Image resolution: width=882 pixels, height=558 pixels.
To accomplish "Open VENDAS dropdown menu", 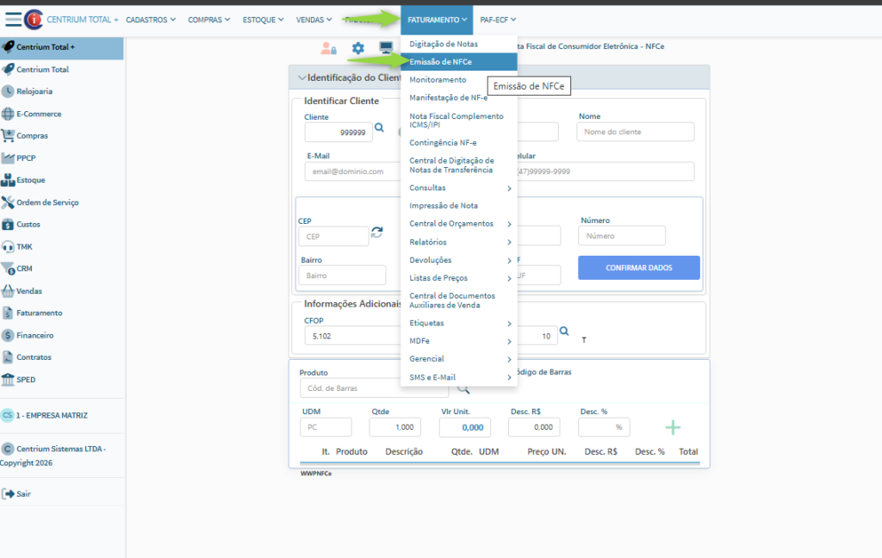I will (314, 20).
